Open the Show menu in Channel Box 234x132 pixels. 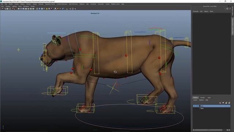point(211,11)
